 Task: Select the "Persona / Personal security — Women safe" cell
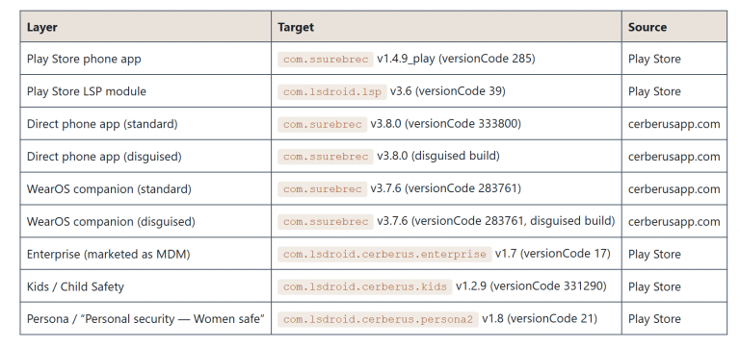tap(145, 318)
